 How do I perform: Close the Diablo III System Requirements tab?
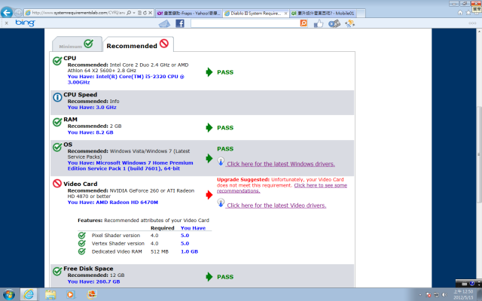point(285,14)
